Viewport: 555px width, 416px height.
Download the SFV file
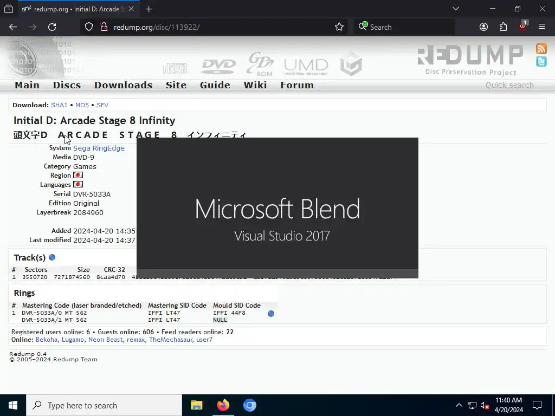[x=102, y=105]
